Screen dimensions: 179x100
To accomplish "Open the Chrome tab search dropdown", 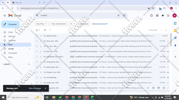I will pos(3,3).
